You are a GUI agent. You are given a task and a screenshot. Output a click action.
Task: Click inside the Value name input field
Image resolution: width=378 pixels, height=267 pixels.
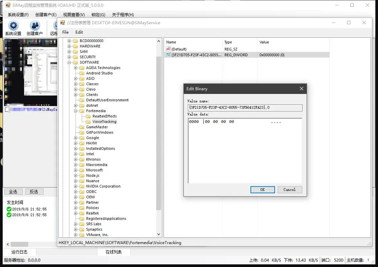[245, 108]
